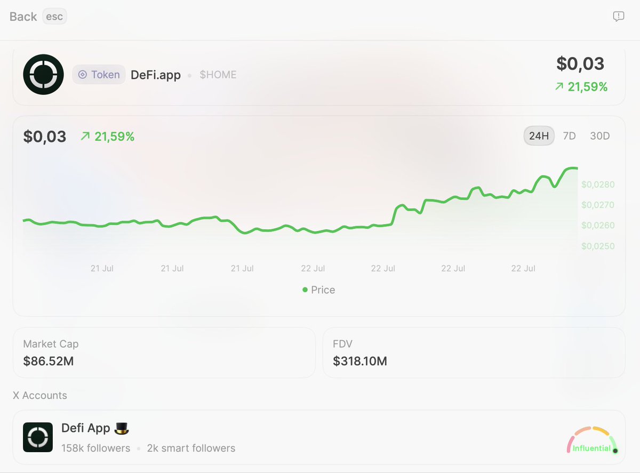Image resolution: width=640 pixels, height=473 pixels.
Task: Open the Defi App account name link
Action: [95, 428]
